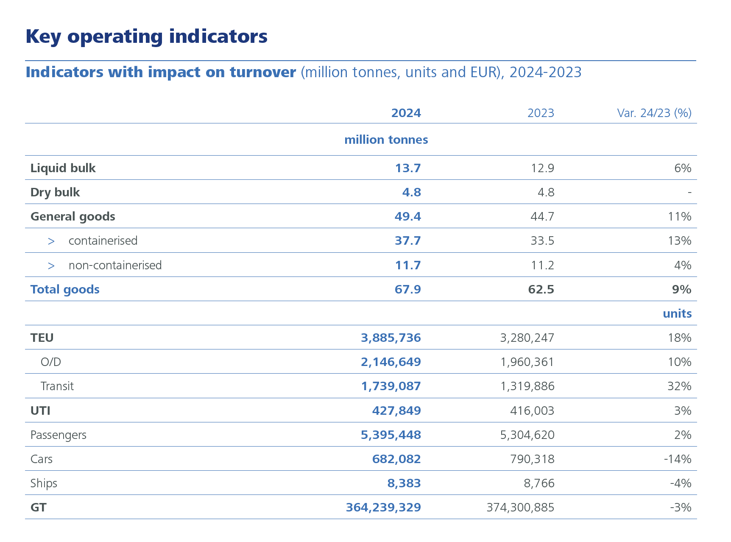Select the Dry bulk row

pyautogui.click(x=55, y=192)
